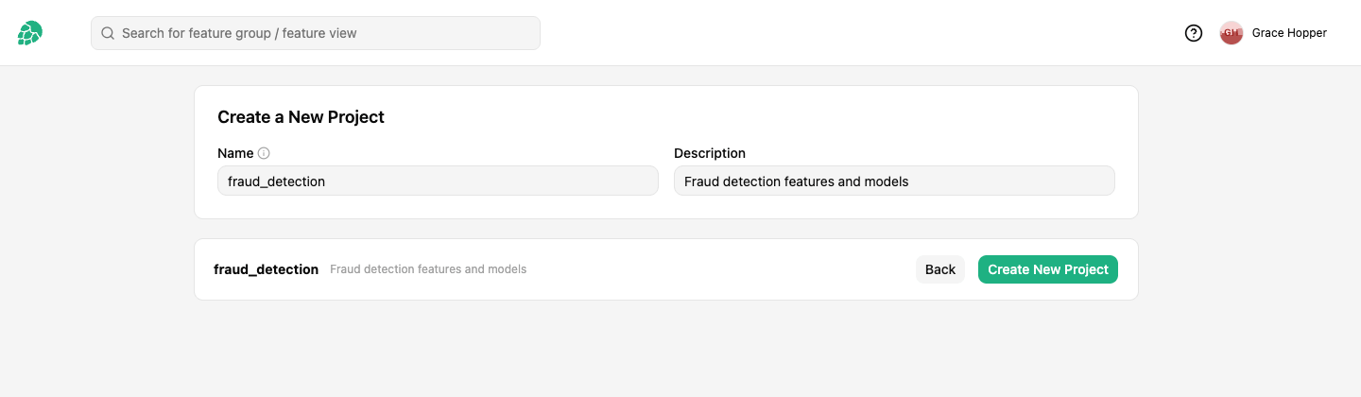Image resolution: width=1361 pixels, height=397 pixels.
Task: Click into the project Name input field
Action: click(x=438, y=181)
